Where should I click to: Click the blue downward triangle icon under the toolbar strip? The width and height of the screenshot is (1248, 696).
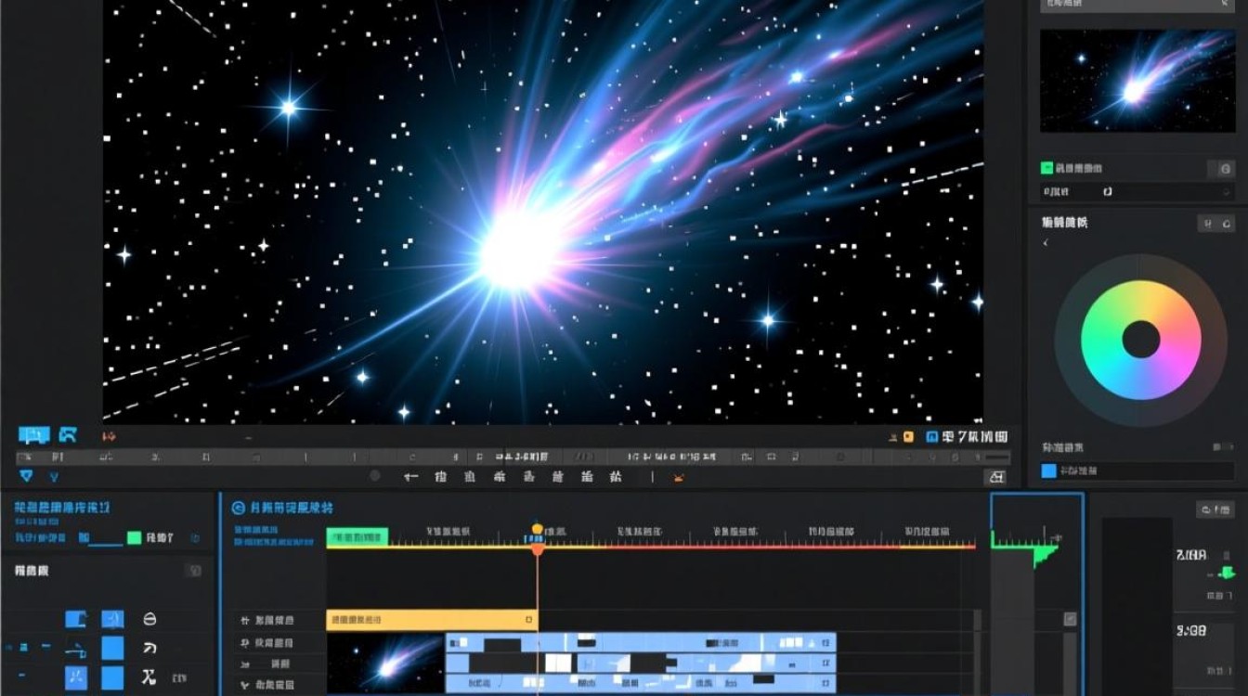(26, 476)
